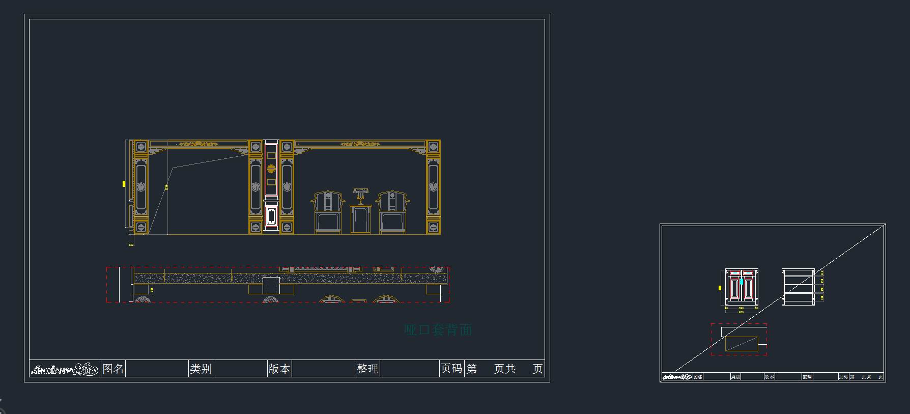
Task: Click the table lamp between the armchairs
Action: point(360,195)
